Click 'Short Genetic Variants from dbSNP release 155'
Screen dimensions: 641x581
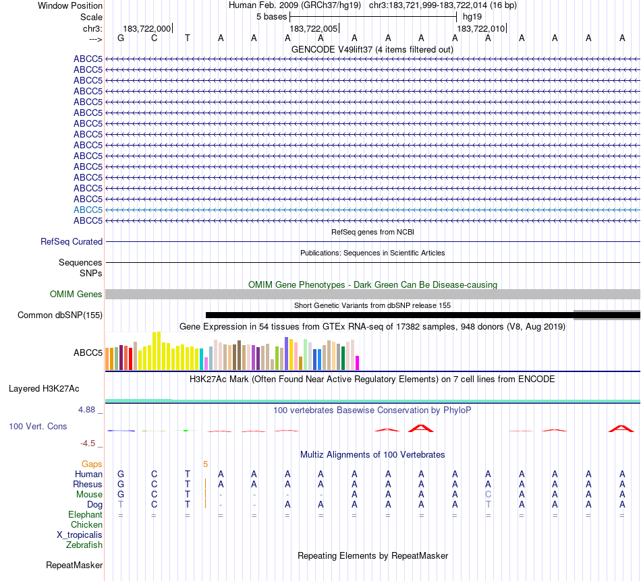pos(372,305)
